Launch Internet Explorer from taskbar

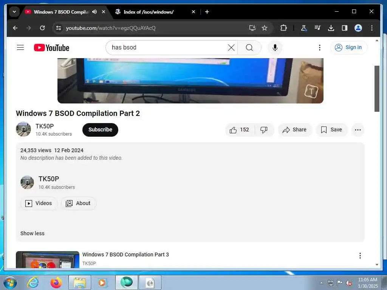[33, 282]
